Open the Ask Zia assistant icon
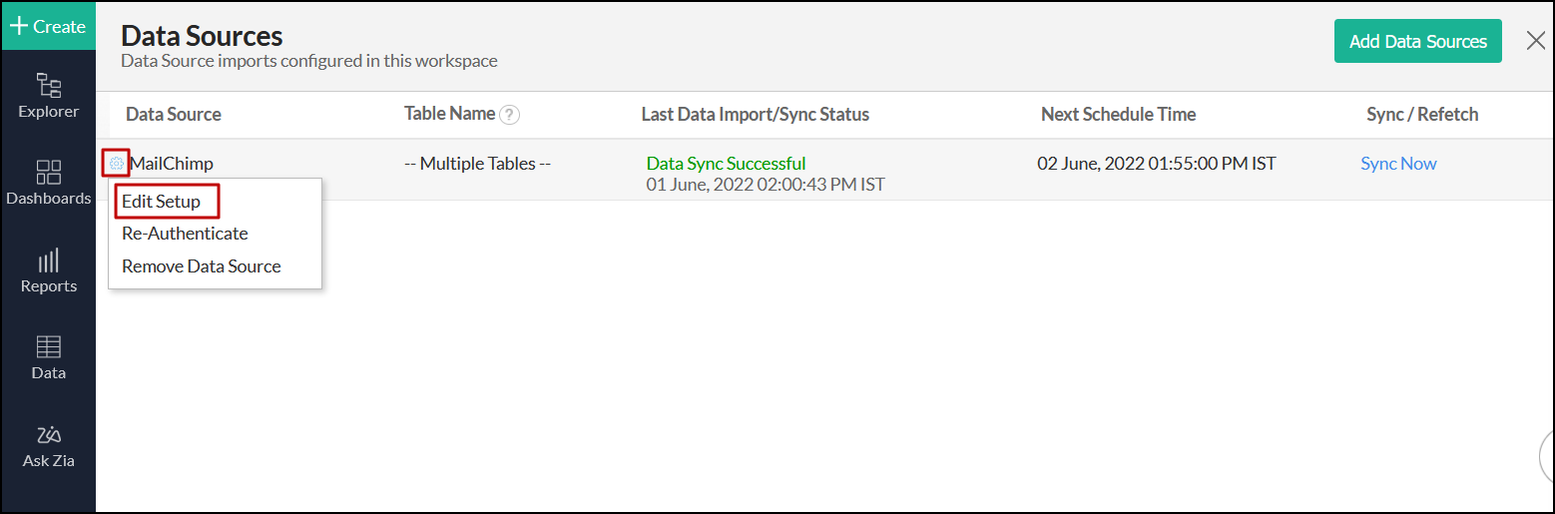Viewport: 1555px width, 514px height. [48, 445]
